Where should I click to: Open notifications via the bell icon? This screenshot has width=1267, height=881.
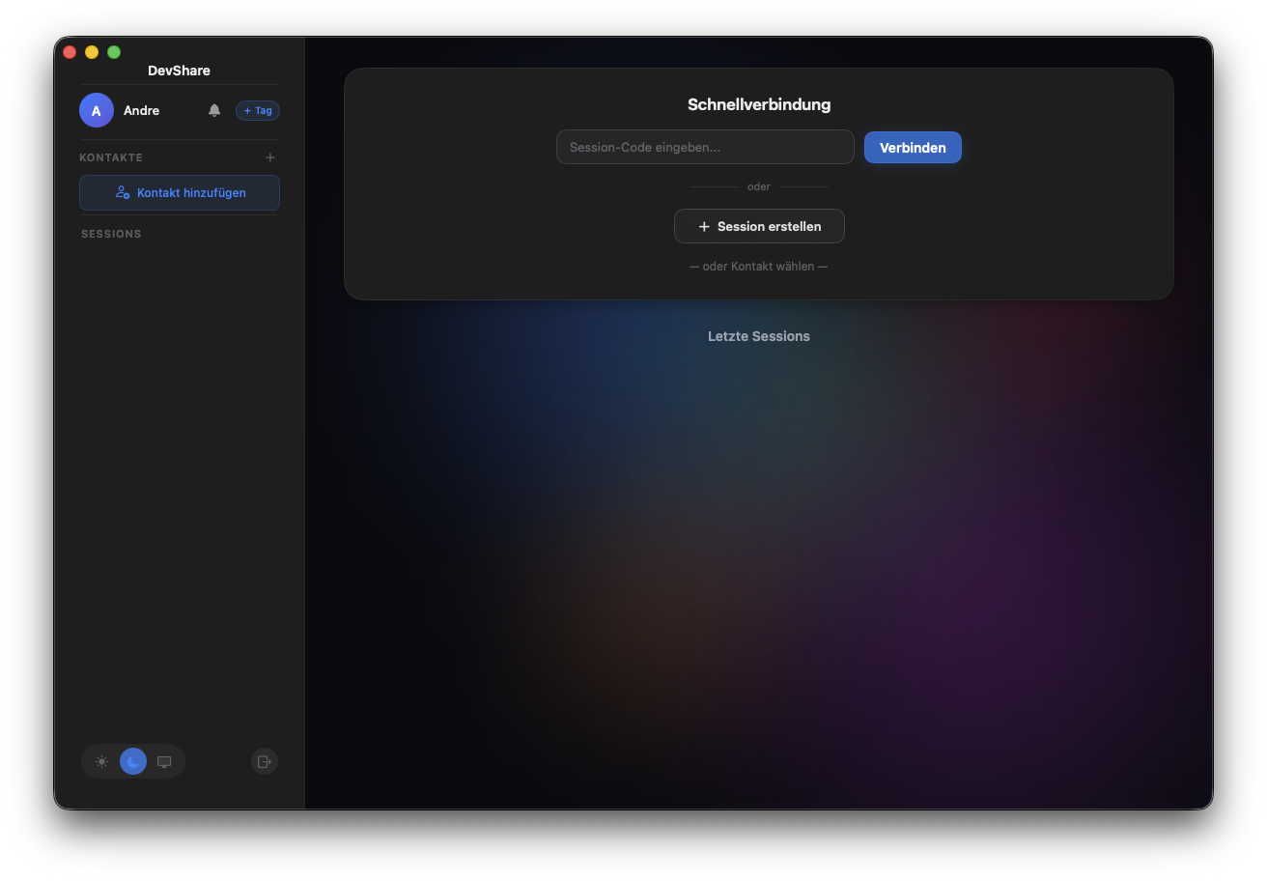213,110
